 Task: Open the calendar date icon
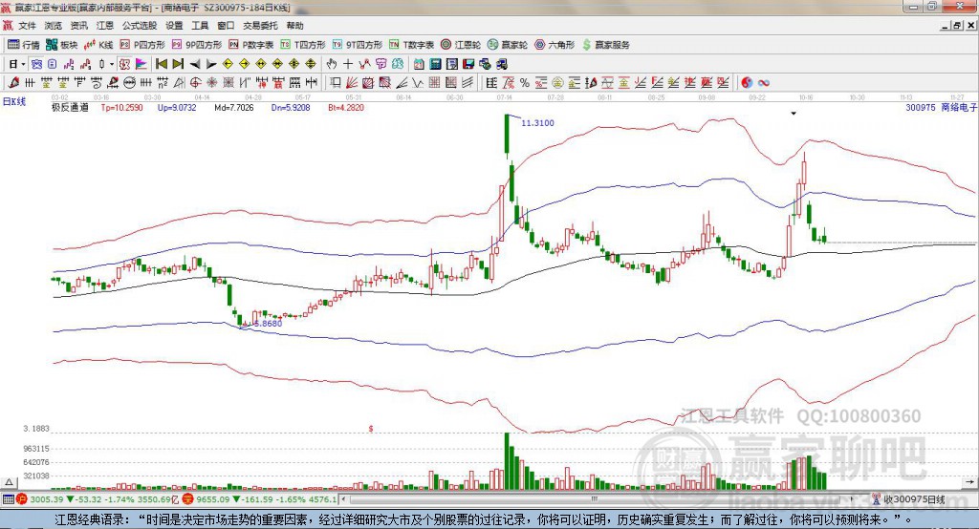[x=419, y=64]
